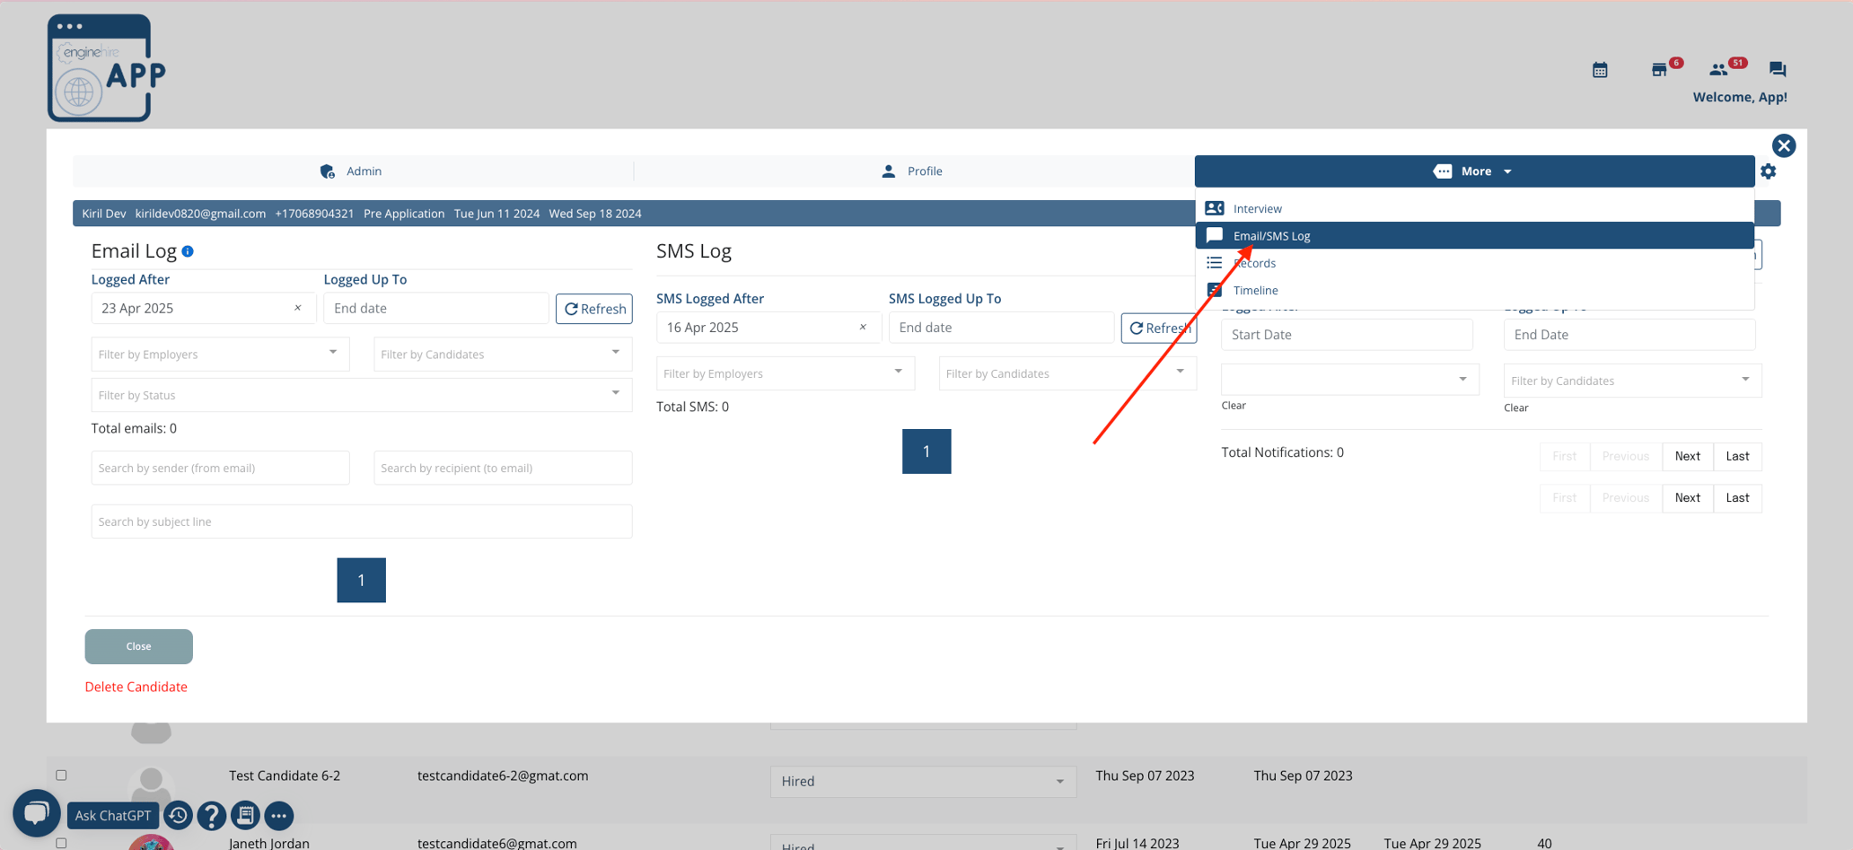This screenshot has width=1853, height=850.
Task: Click the notes icon in the bottom toolbar
Action: click(x=245, y=815)
